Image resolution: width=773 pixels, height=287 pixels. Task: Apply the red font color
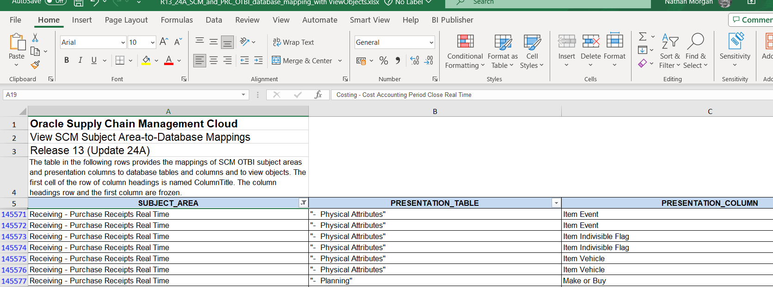[x=169, y=60]
